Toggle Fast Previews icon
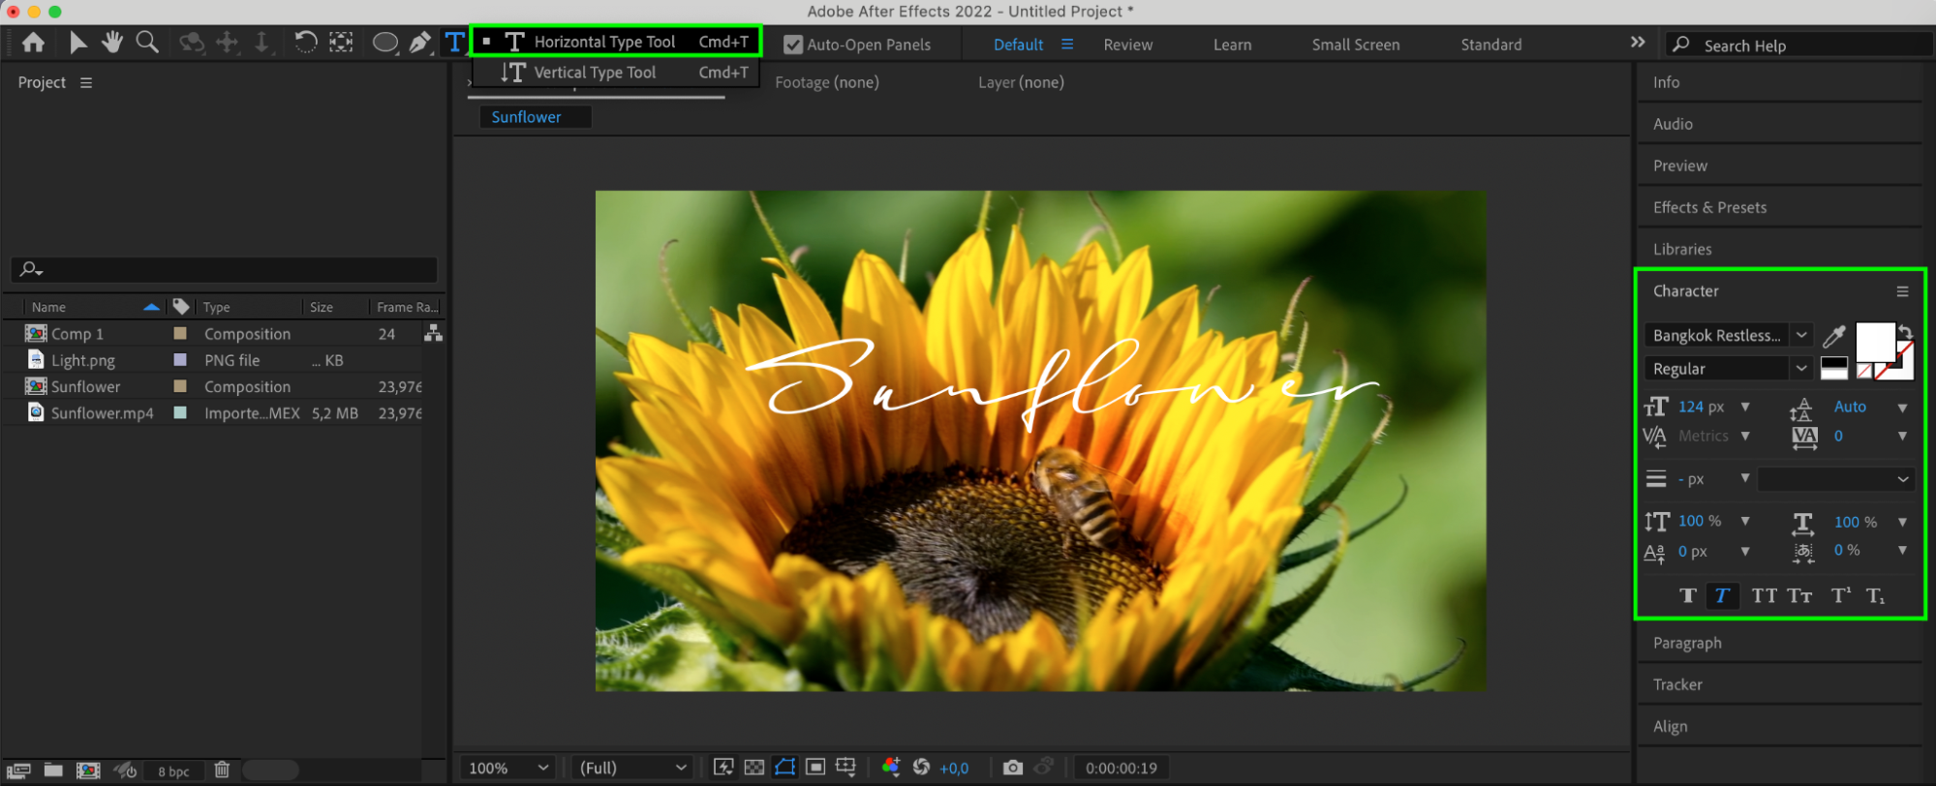The width and height of the screenshot is (1936, 787). [722, 768]
